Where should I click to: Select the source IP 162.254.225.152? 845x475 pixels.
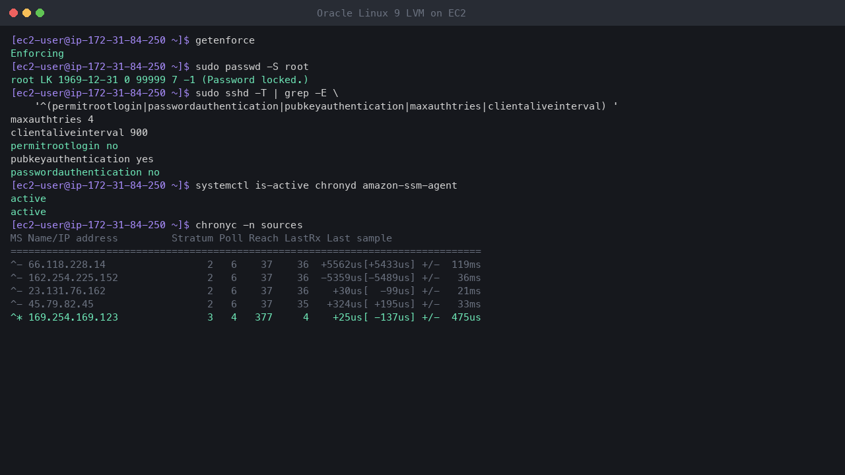73,278
